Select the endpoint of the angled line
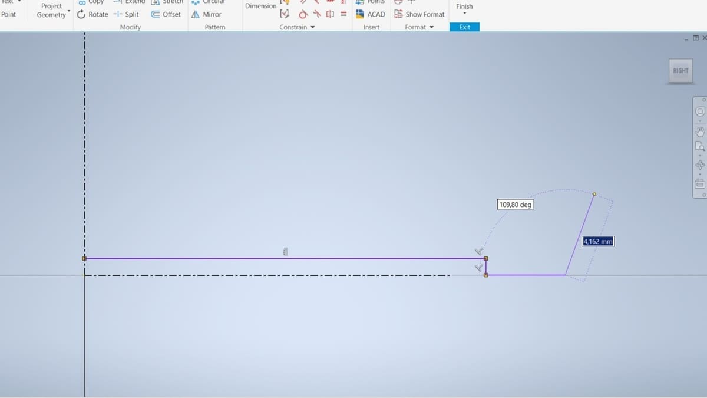Viewport: 707px width, 398px height. point(594,193)
